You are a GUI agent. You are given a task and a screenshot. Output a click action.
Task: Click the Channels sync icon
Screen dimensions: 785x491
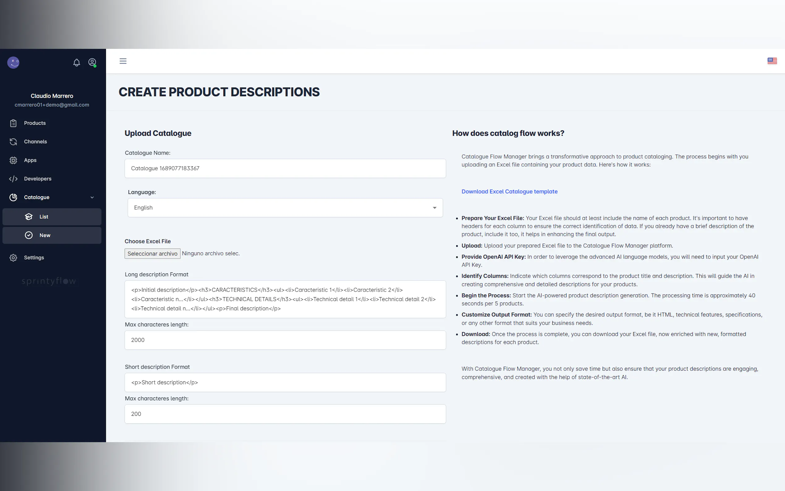coord(13,142)
